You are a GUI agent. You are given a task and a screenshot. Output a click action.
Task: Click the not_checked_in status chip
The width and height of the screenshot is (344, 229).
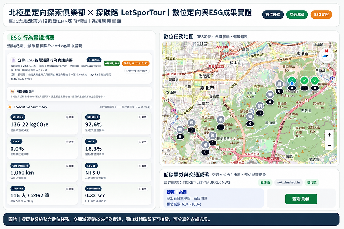(289, 182)
